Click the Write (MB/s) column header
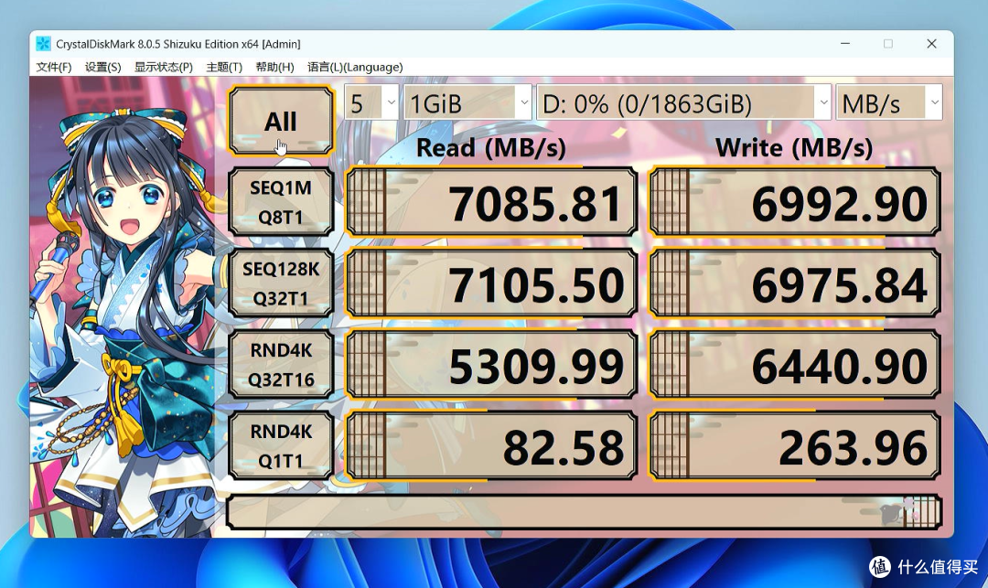Screen dimensions: 988x588 tap(794, 148)
